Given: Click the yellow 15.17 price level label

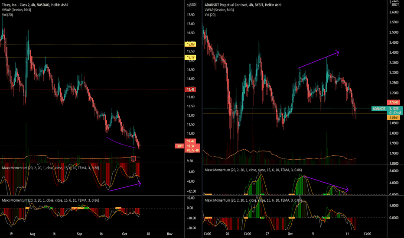Looking at the screenshot, I should 191,58.
